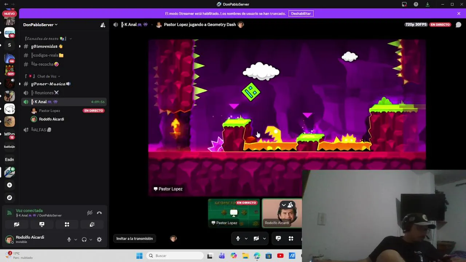Adjust stream volume speaker icon in header
The width and height of the screenshot is (466, 262).
[115, 25]
